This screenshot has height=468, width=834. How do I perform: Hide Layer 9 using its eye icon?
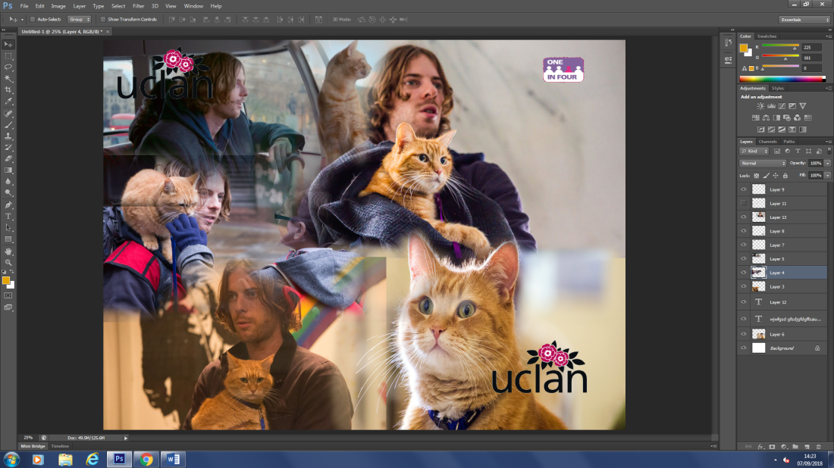point(744,189)
